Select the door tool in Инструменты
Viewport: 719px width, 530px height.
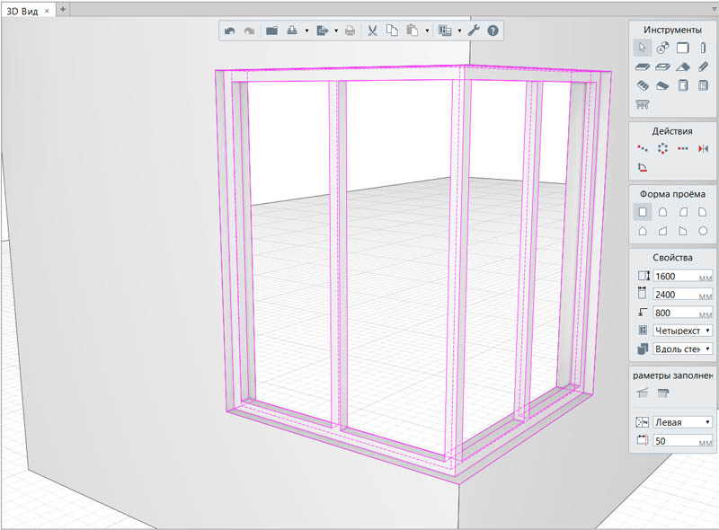pos(683,85)
